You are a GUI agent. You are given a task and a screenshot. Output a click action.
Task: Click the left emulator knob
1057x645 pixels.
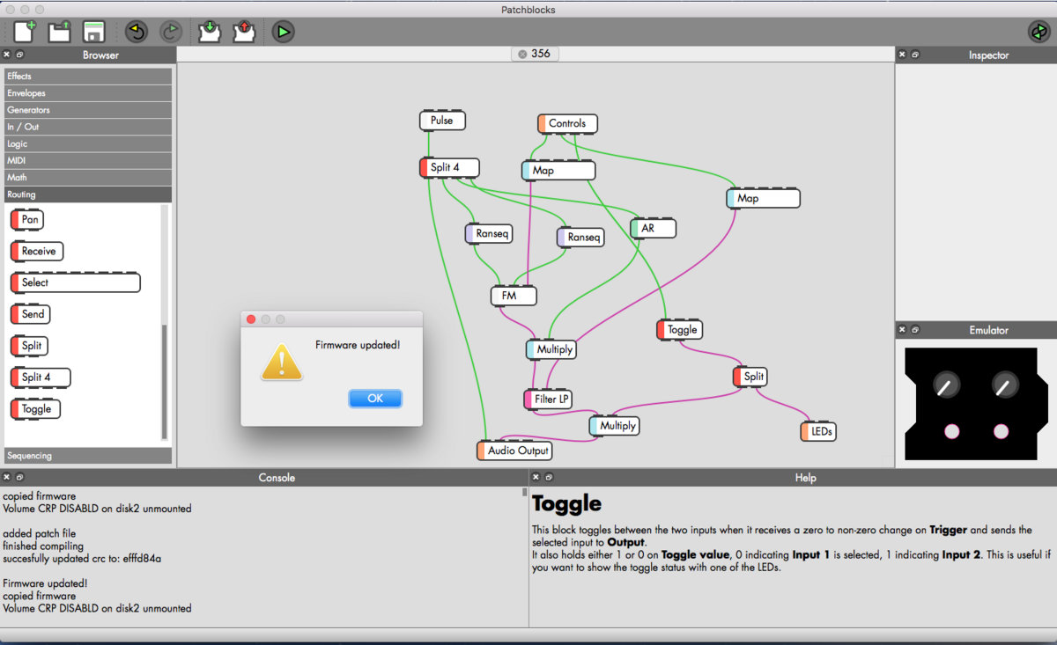946,385
